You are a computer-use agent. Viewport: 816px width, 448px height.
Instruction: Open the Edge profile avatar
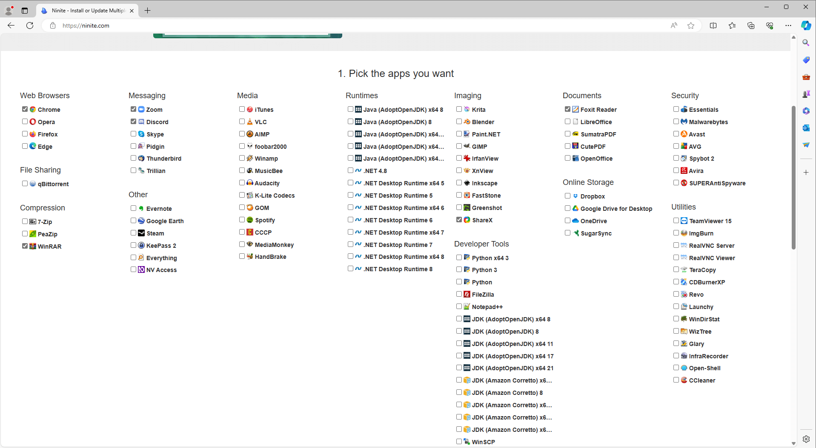[9, 10]
